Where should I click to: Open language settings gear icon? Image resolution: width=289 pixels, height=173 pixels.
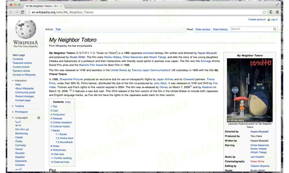tap(39, 118)
